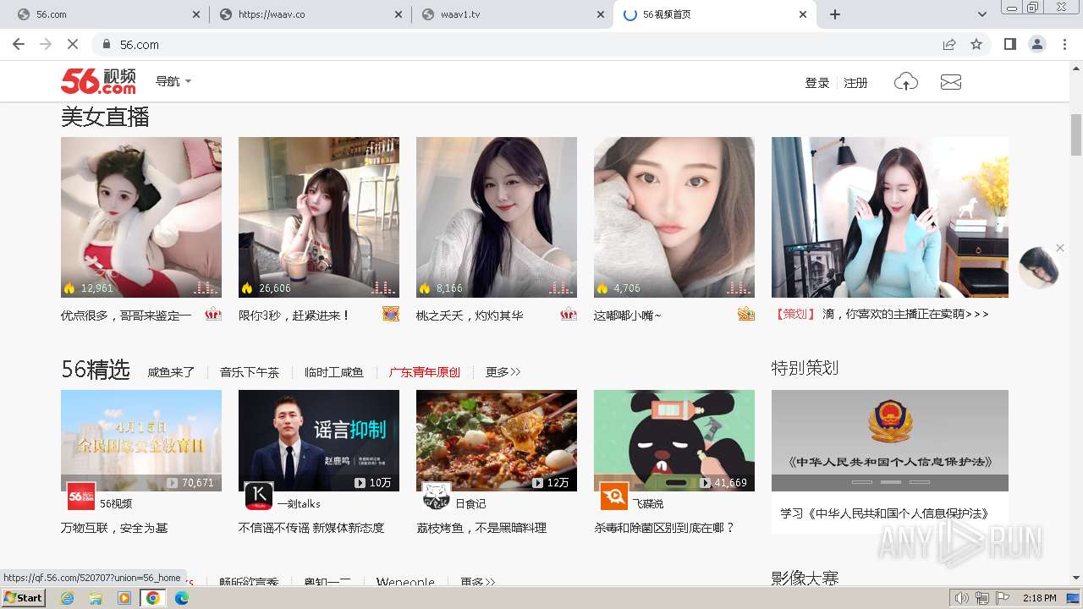The height and width of the screenshot is (609, 1083).
Task: Bookmark this page with star icon
Action: pos(976,44)
